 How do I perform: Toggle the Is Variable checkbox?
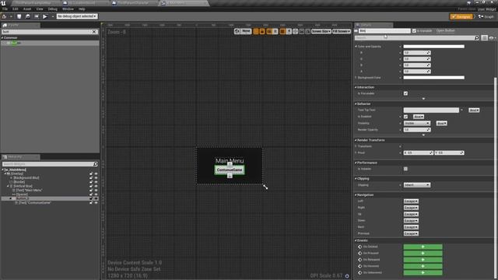(414, 31)
